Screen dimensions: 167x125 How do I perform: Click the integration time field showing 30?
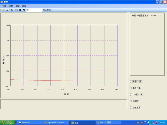click(x=33, y=10)
